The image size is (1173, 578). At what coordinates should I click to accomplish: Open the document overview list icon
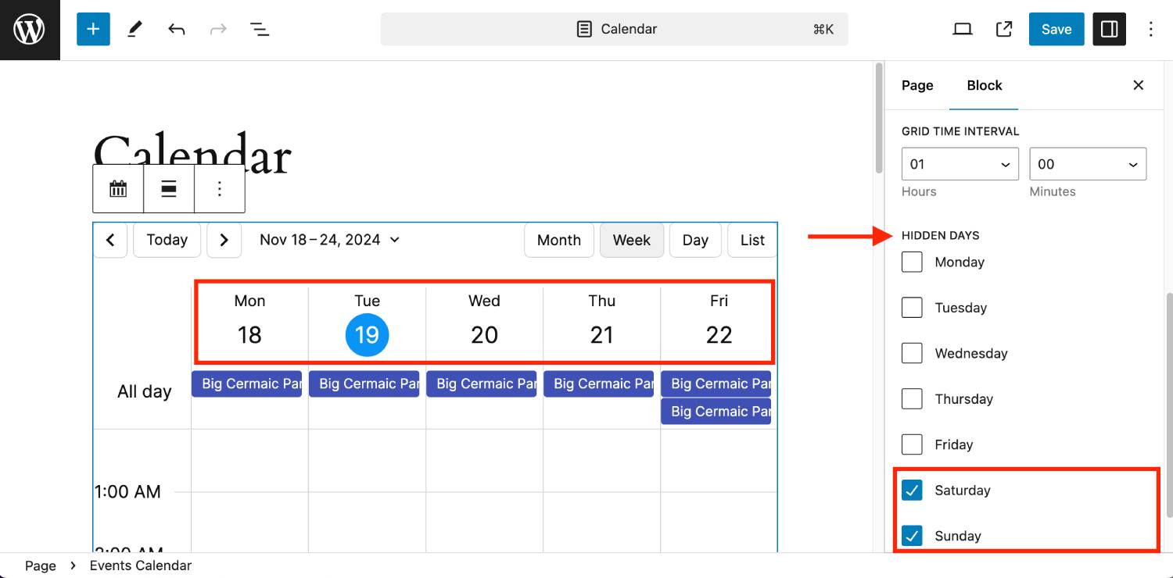click(260, 29)
